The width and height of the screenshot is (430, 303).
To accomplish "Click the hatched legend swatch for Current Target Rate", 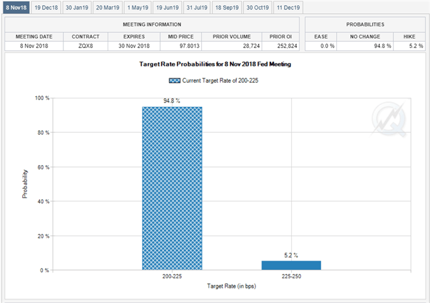I will coord(175,80).
